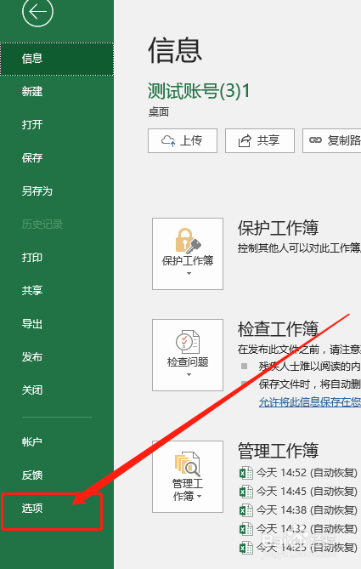The width and height of the screenshot is (361, 569).
Task: Open the 今天 14:52 (自动恢复) version
Action: (x=307, y=473)
